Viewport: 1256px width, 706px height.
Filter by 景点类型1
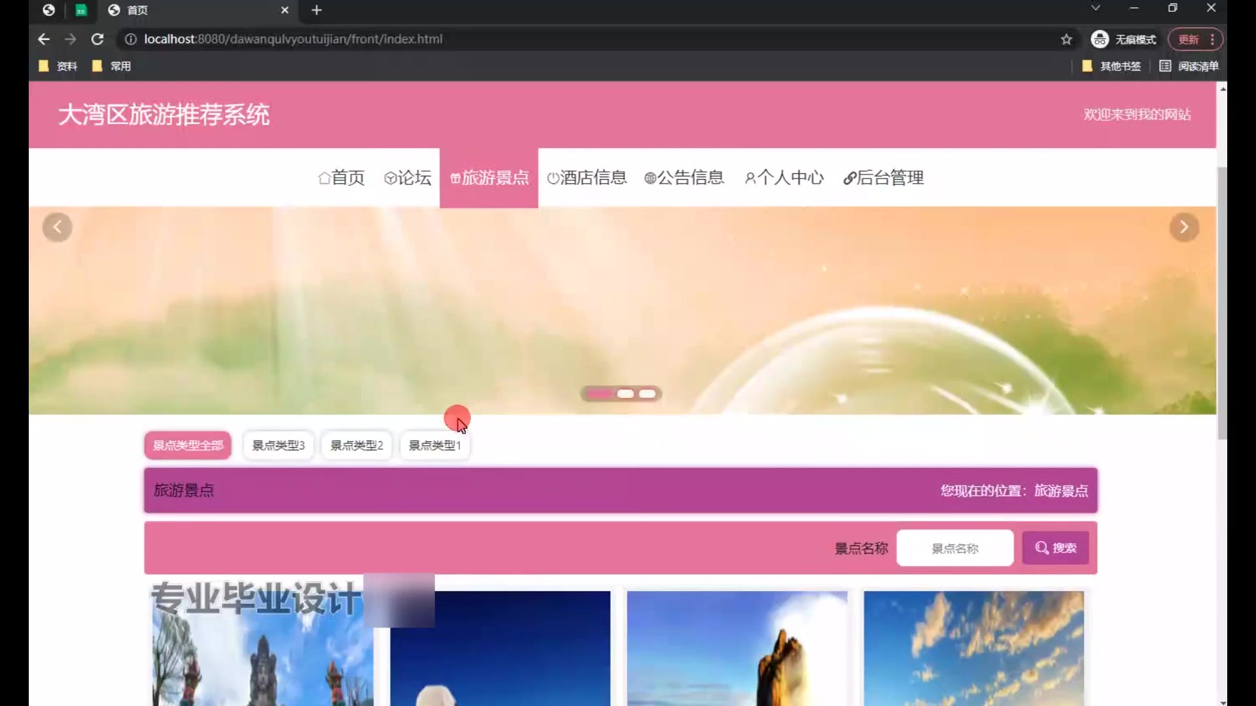click(435, 445)
